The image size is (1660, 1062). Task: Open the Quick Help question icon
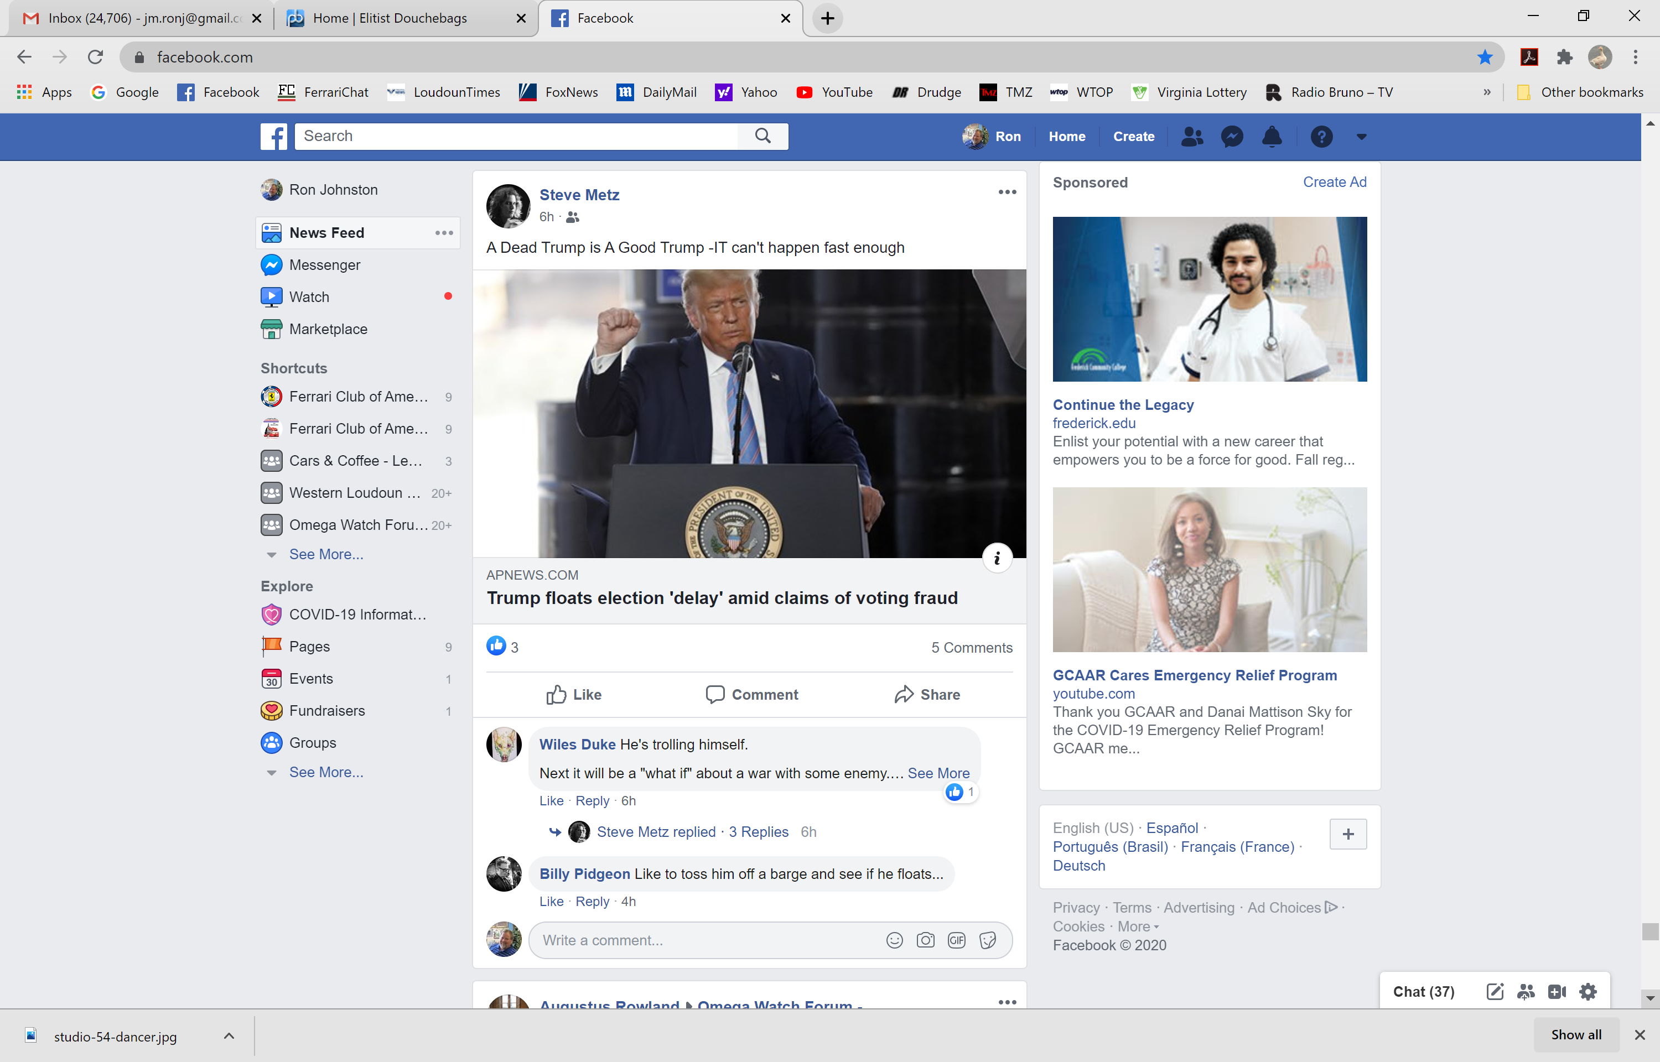[x=1321, y=137]
